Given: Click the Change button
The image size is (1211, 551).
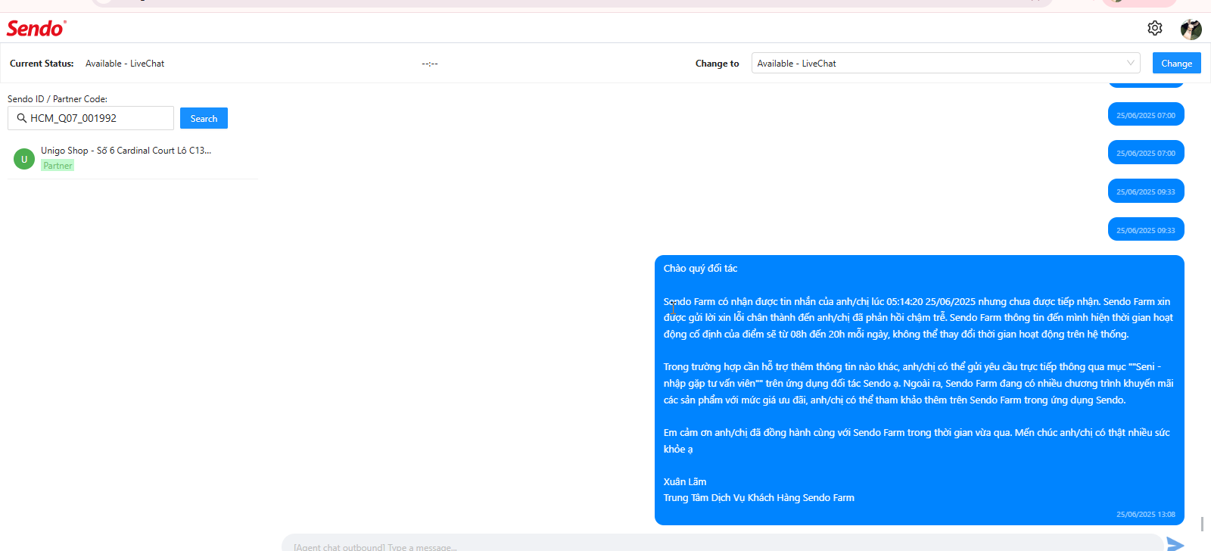Looking at the screenshot, I should pyautogui.click(x=1176, y=63).
